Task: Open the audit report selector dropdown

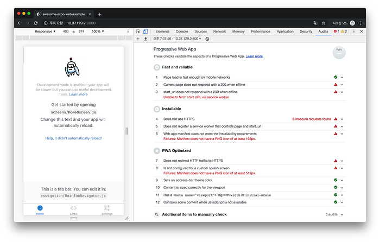Action: click(177, 39)
